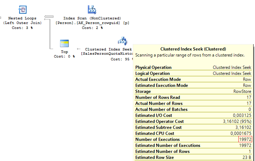Click the Estimated CPU Cost row
This screenshot has width=255, height=161.
(193, 133)
